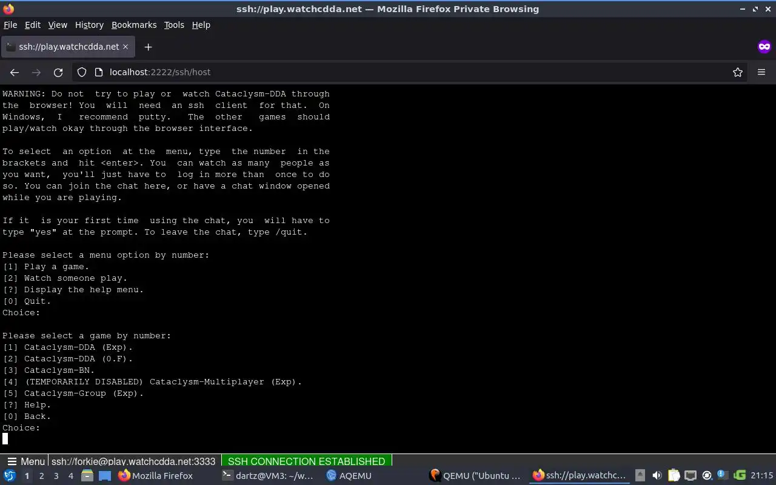Click '[1] Cataclysm-DDA (Exp).' line
The width and height of the screenshot is (776, 485).
[68, 347]
